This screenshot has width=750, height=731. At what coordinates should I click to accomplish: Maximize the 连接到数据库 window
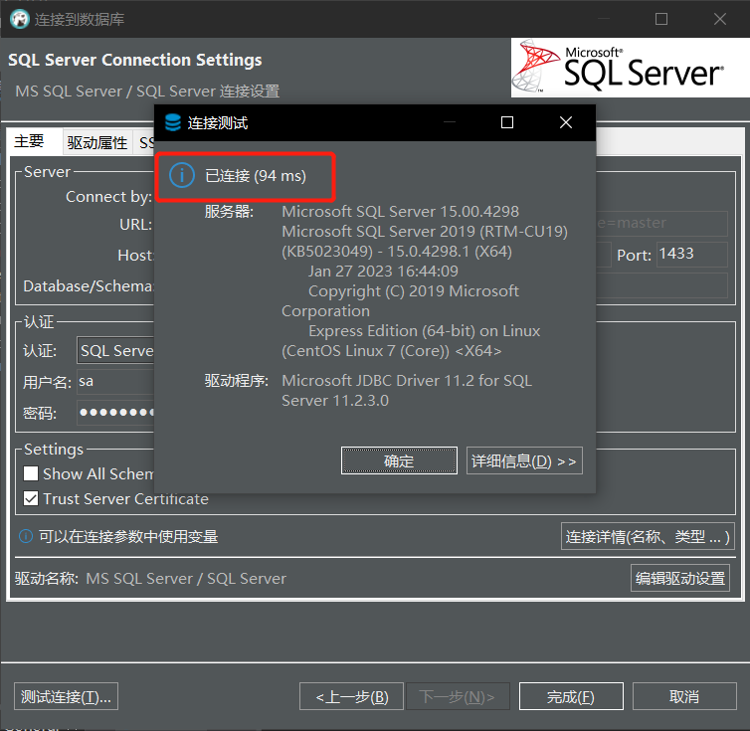coord(661,19)
